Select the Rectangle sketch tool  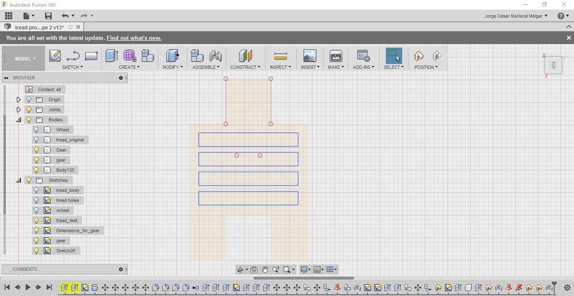point(91,56)
